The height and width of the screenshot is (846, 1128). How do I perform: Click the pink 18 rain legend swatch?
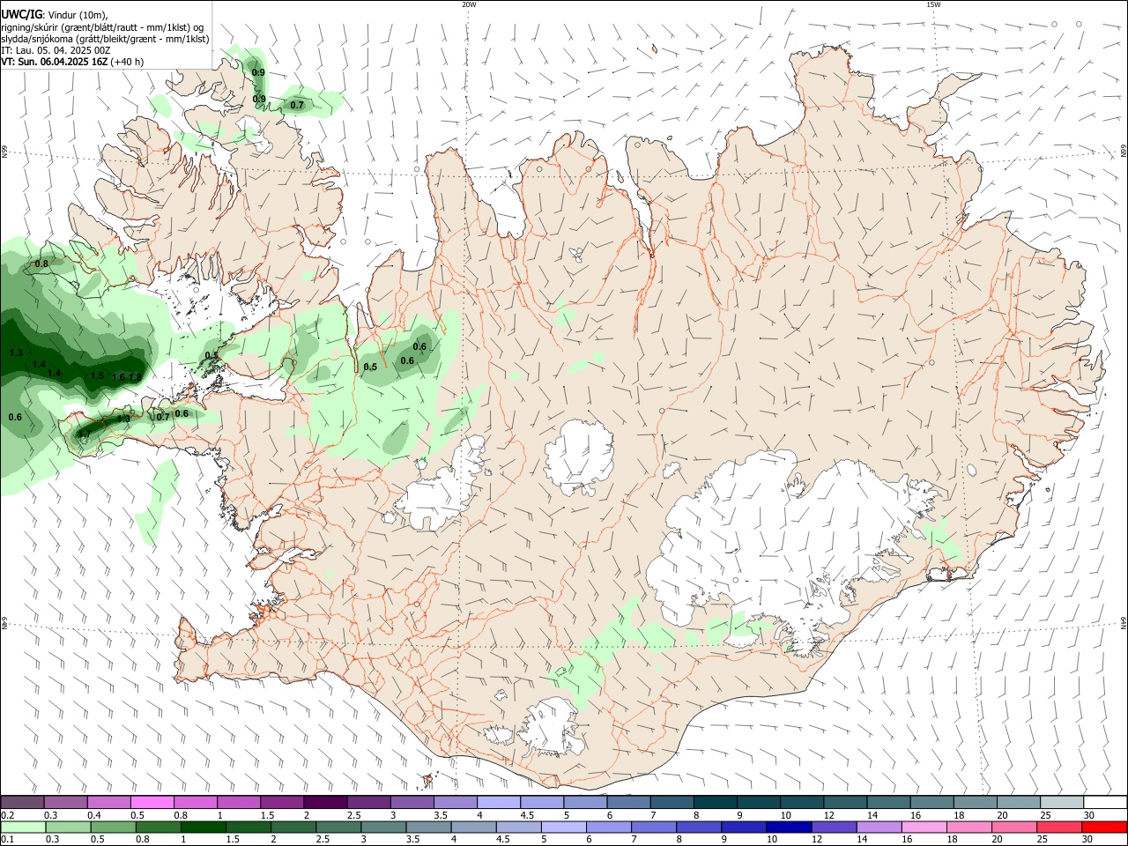click(968, 827)
